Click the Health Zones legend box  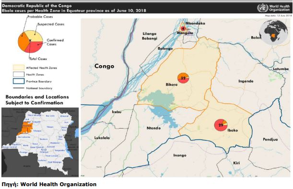19,74
